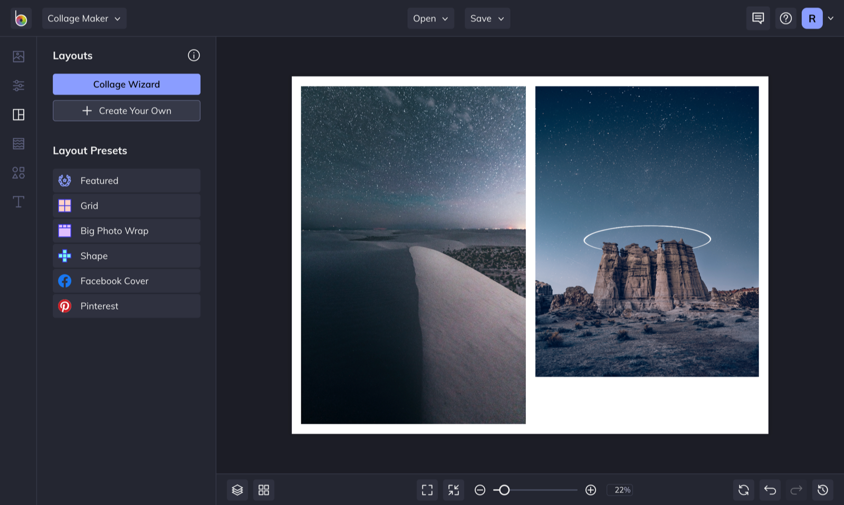
Task: Open the Layers panel at bottom left
Action: [x=237, y=490]
